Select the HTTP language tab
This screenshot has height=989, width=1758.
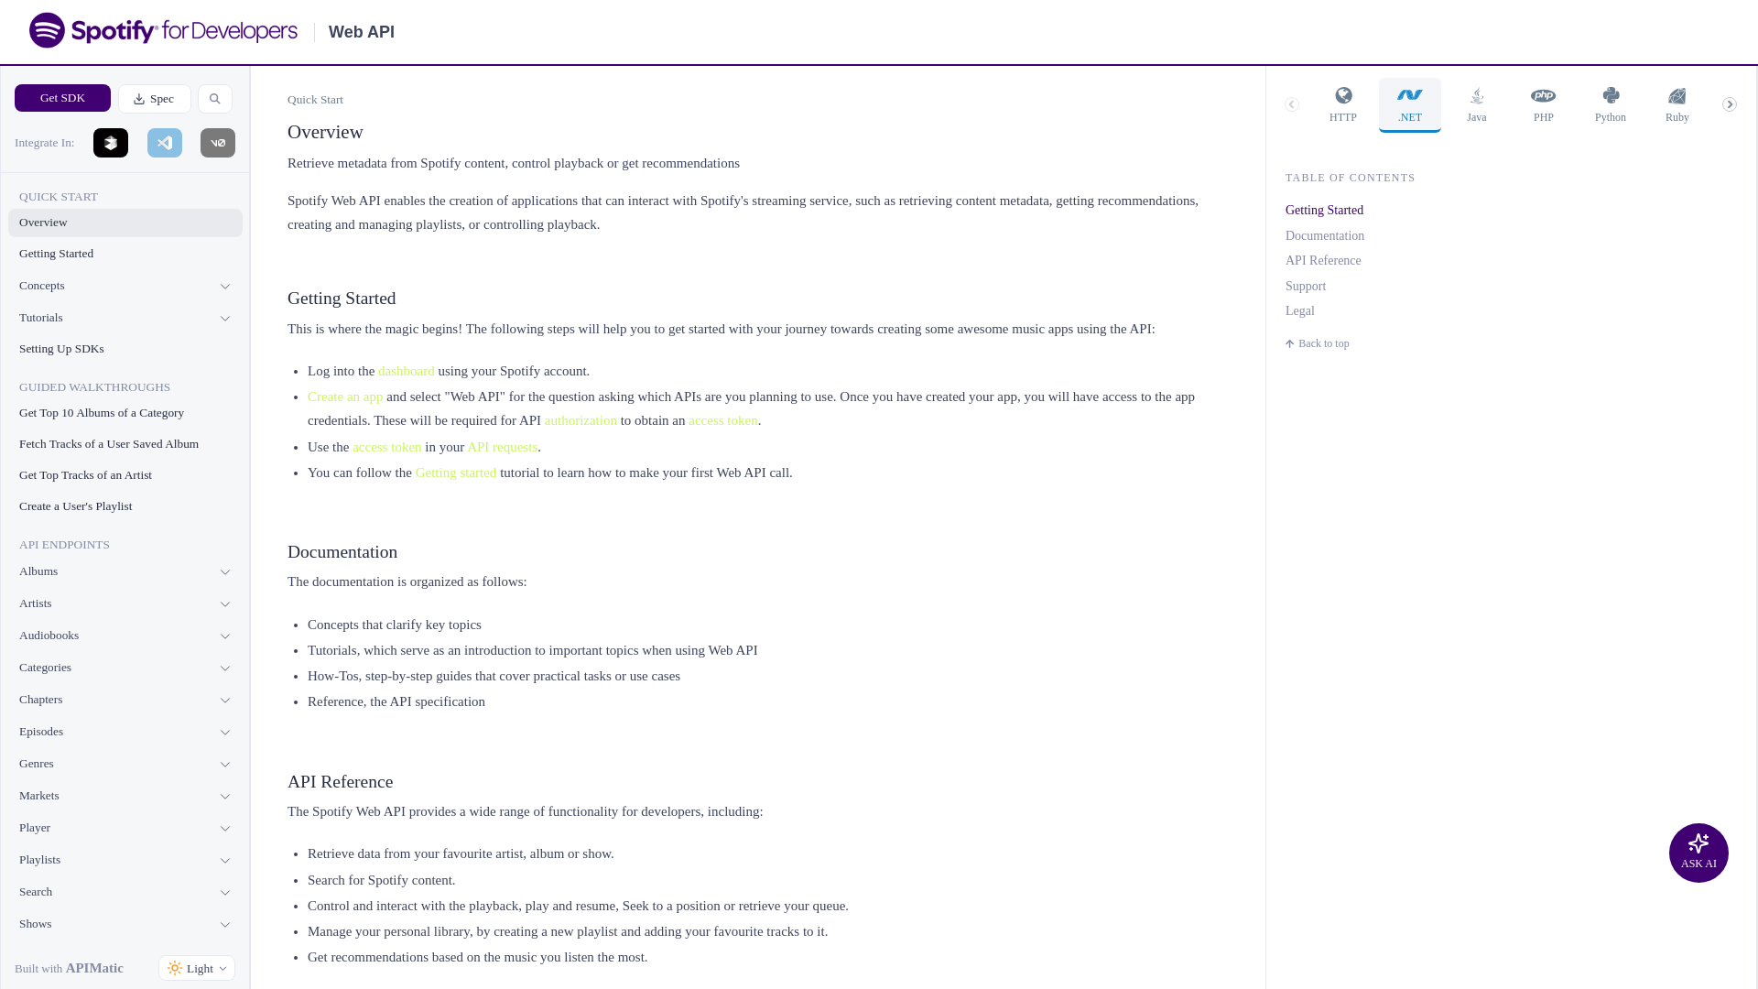1343,105
